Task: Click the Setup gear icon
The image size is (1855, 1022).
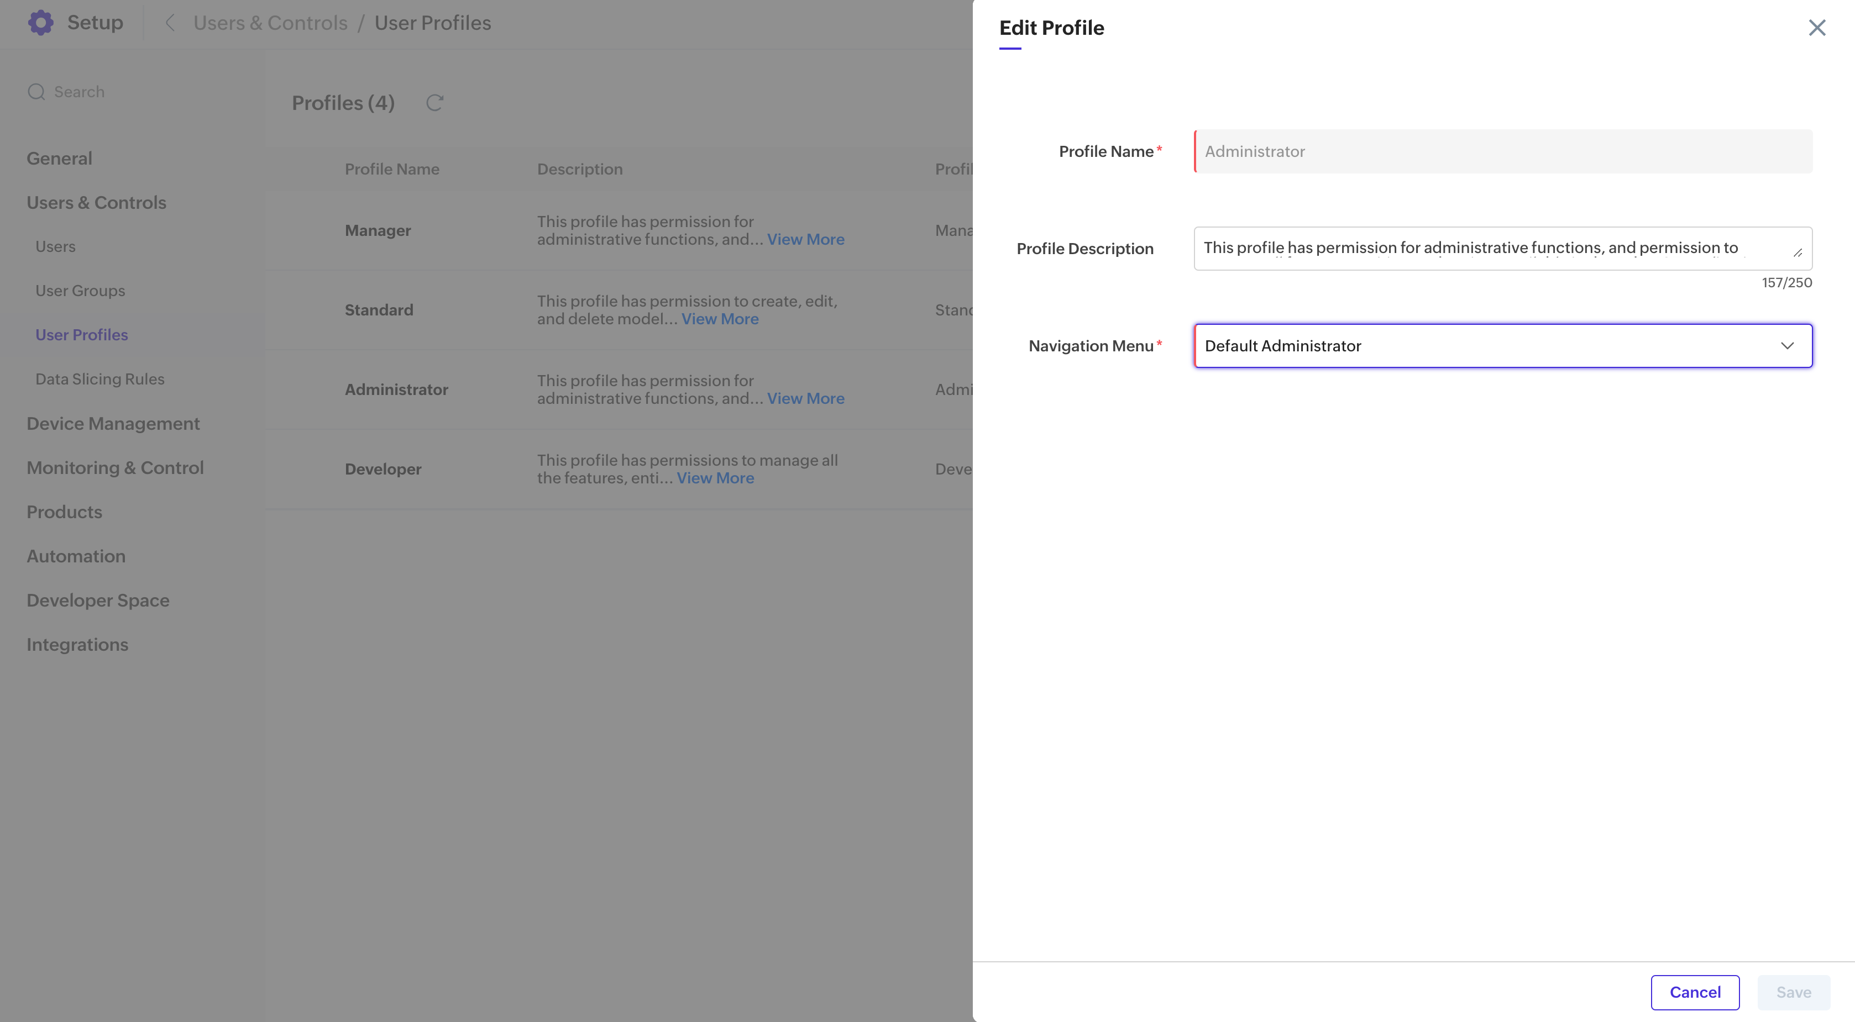Action: click(x=40, y=22)
